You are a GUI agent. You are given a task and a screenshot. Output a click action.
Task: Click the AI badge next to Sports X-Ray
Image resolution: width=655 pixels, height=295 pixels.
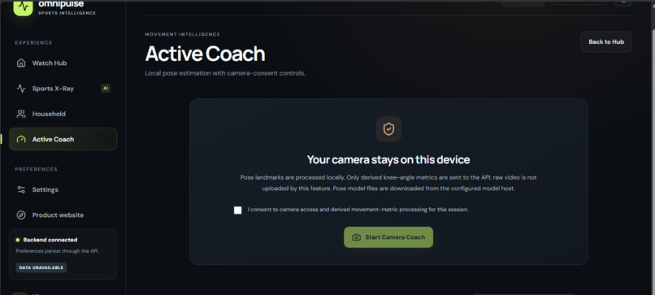106,88
